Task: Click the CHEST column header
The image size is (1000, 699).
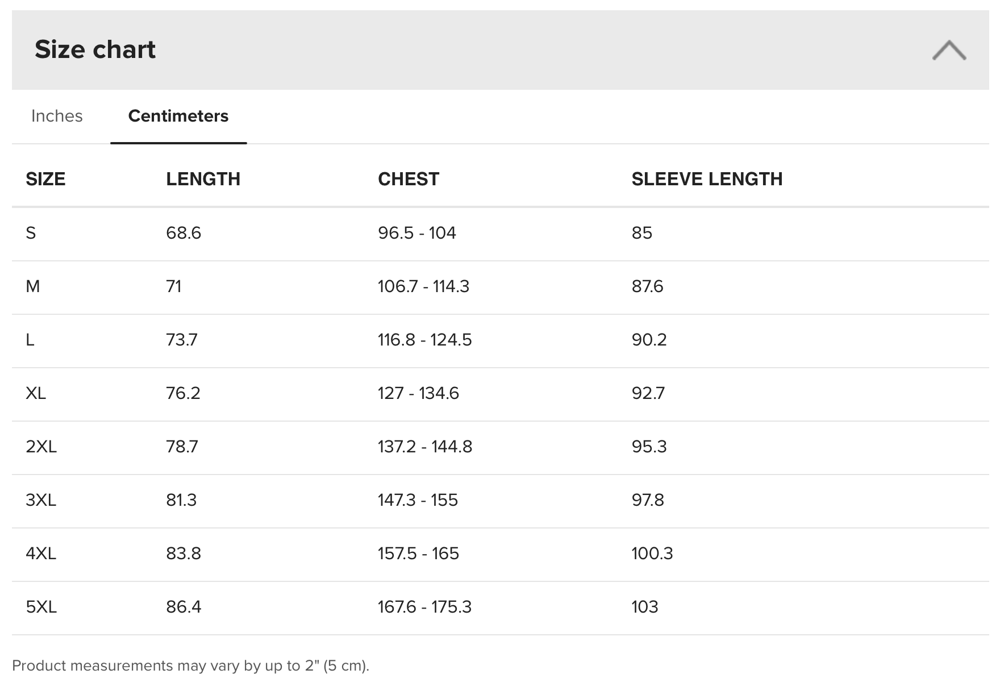Action: click(x=409, y=179)
